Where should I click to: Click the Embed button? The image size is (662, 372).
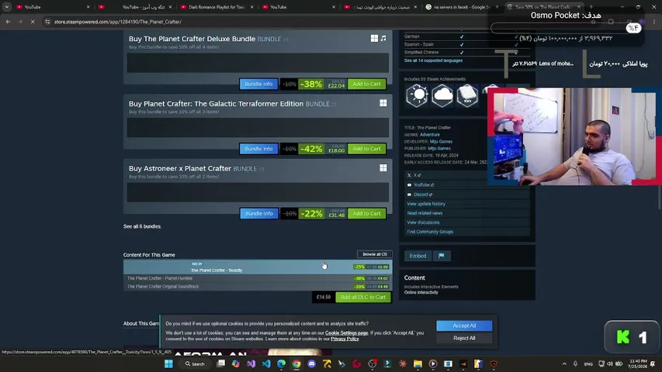[x=418, y=256]
